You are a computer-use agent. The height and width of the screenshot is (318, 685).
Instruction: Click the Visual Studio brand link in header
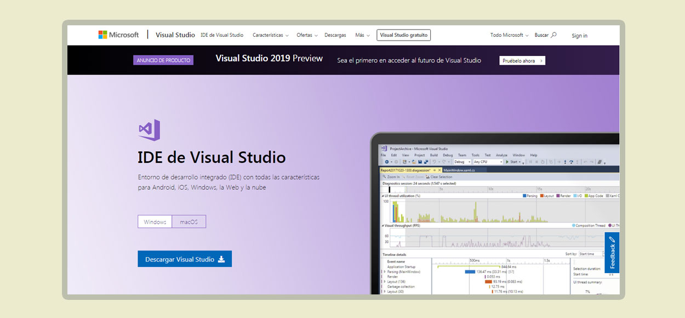(175, 35)
